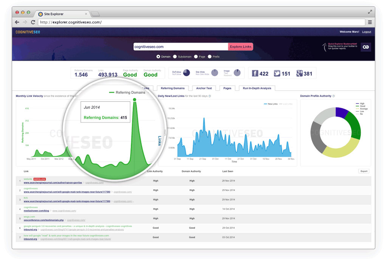Select the Site Explorer browser tab
Image resolution: width=387 pixels, height=259 pixels.
pos(62,14)
